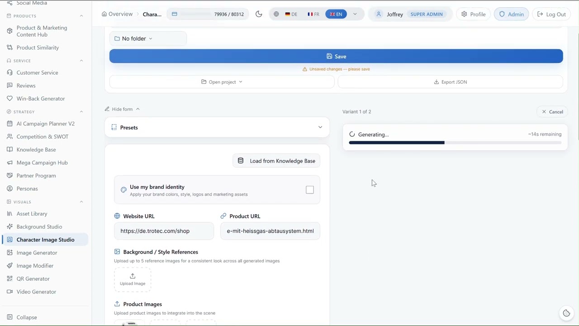Click the Log Out button

click(x=551, y=14)
